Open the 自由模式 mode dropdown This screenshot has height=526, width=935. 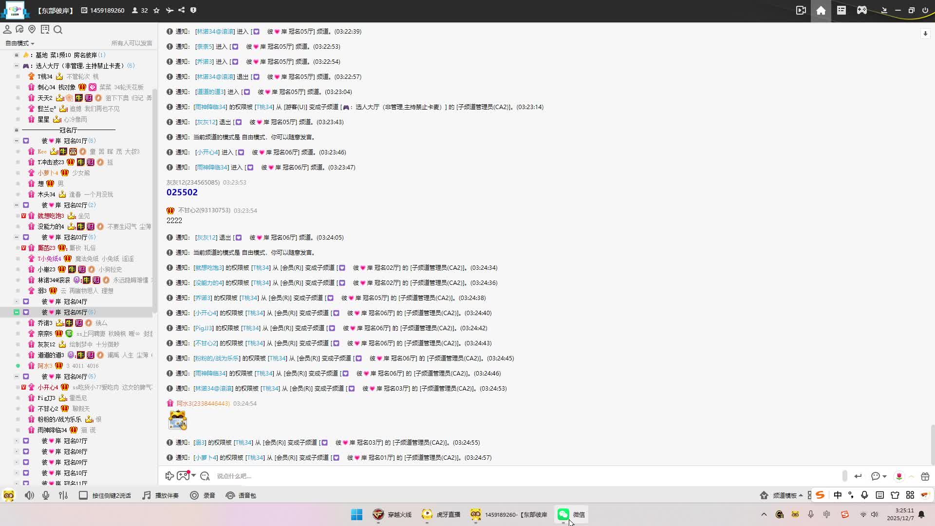19,43
